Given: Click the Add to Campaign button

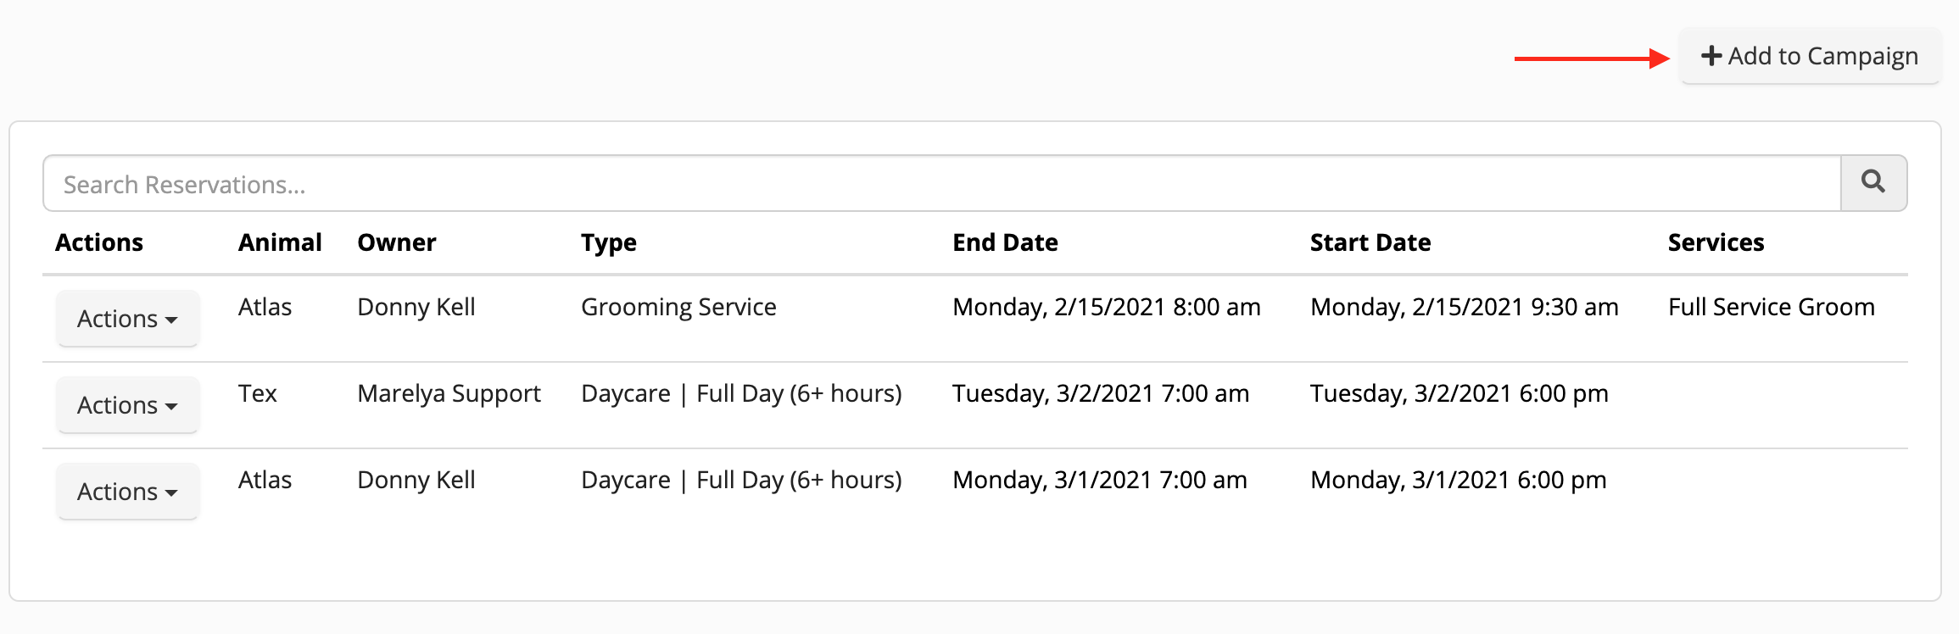Looking at the screenshot, I should [1809, 56].
